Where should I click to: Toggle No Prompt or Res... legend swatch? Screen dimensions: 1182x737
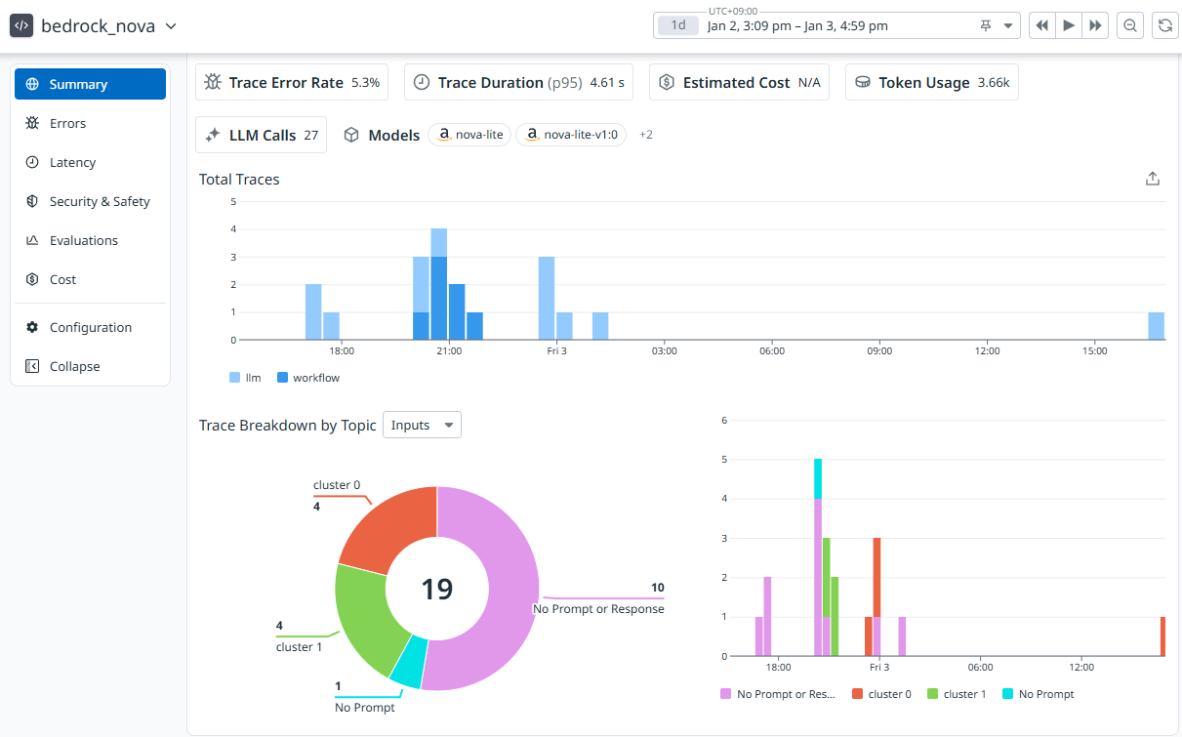coord(726,694)
